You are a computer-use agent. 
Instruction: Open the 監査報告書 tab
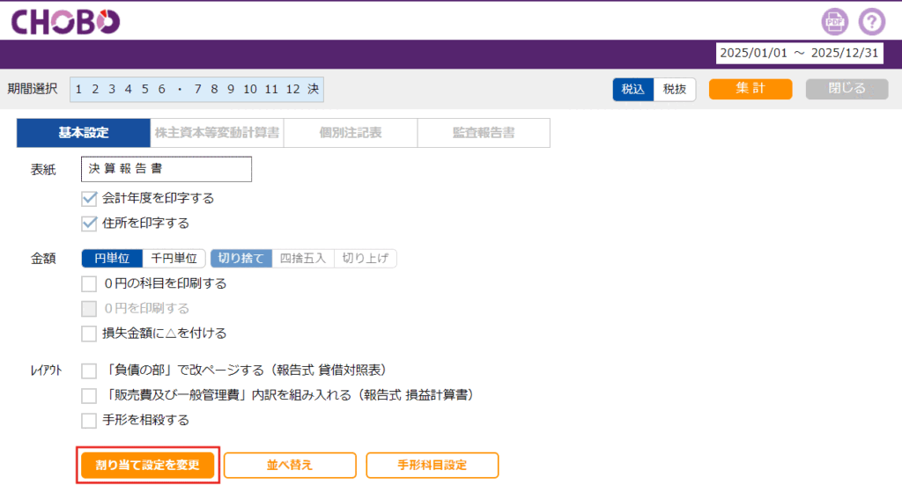click(x=484, y=133)
